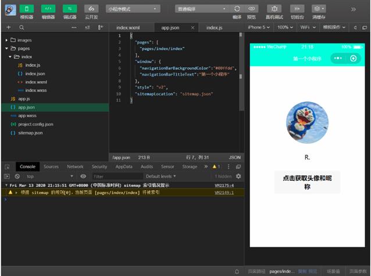Toggle the debugger panel button
Screen dimensions: 371x276
[70, 9]
